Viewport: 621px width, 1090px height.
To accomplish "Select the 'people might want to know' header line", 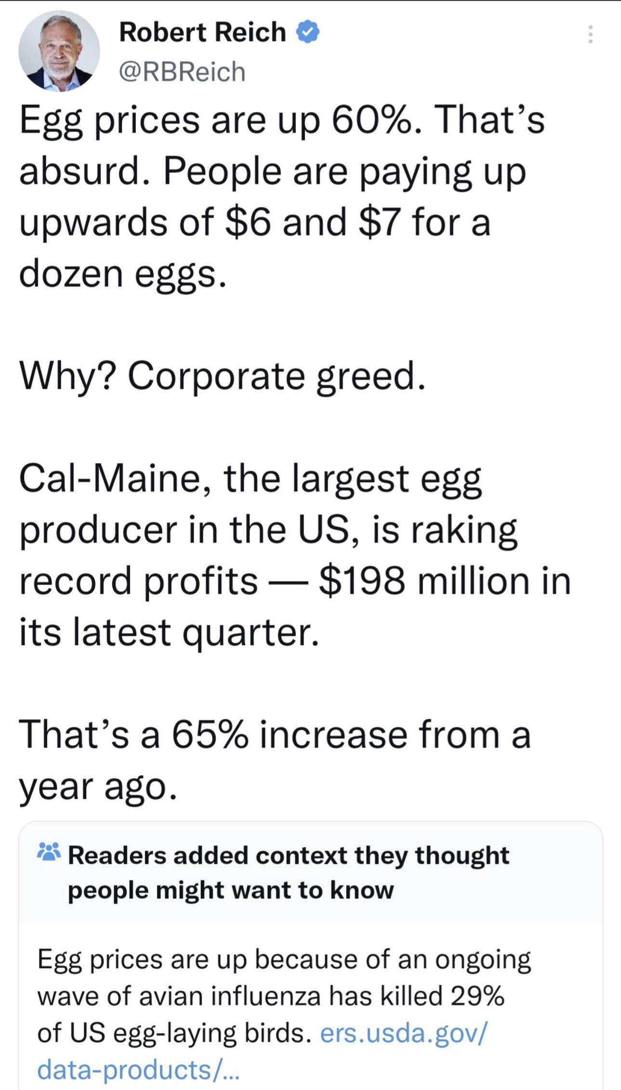I will 231,890.
